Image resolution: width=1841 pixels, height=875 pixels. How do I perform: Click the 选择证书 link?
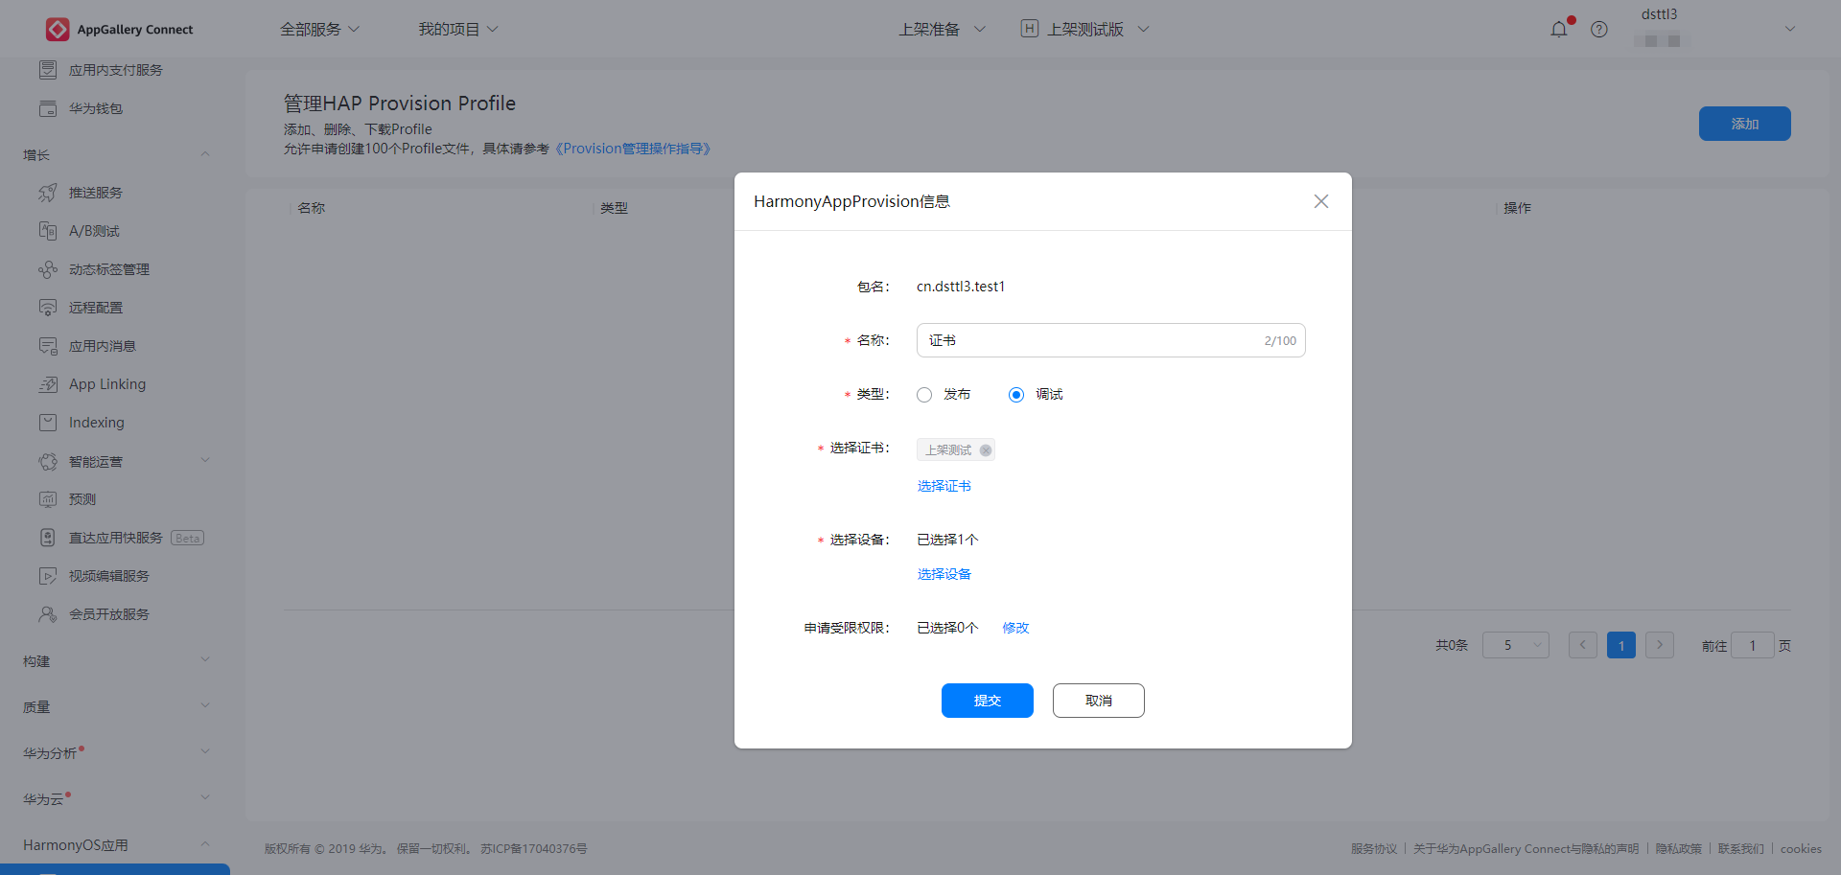point(944,486)
